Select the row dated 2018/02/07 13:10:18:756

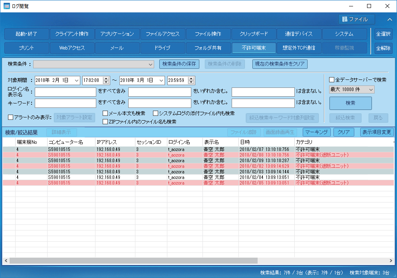198,149
